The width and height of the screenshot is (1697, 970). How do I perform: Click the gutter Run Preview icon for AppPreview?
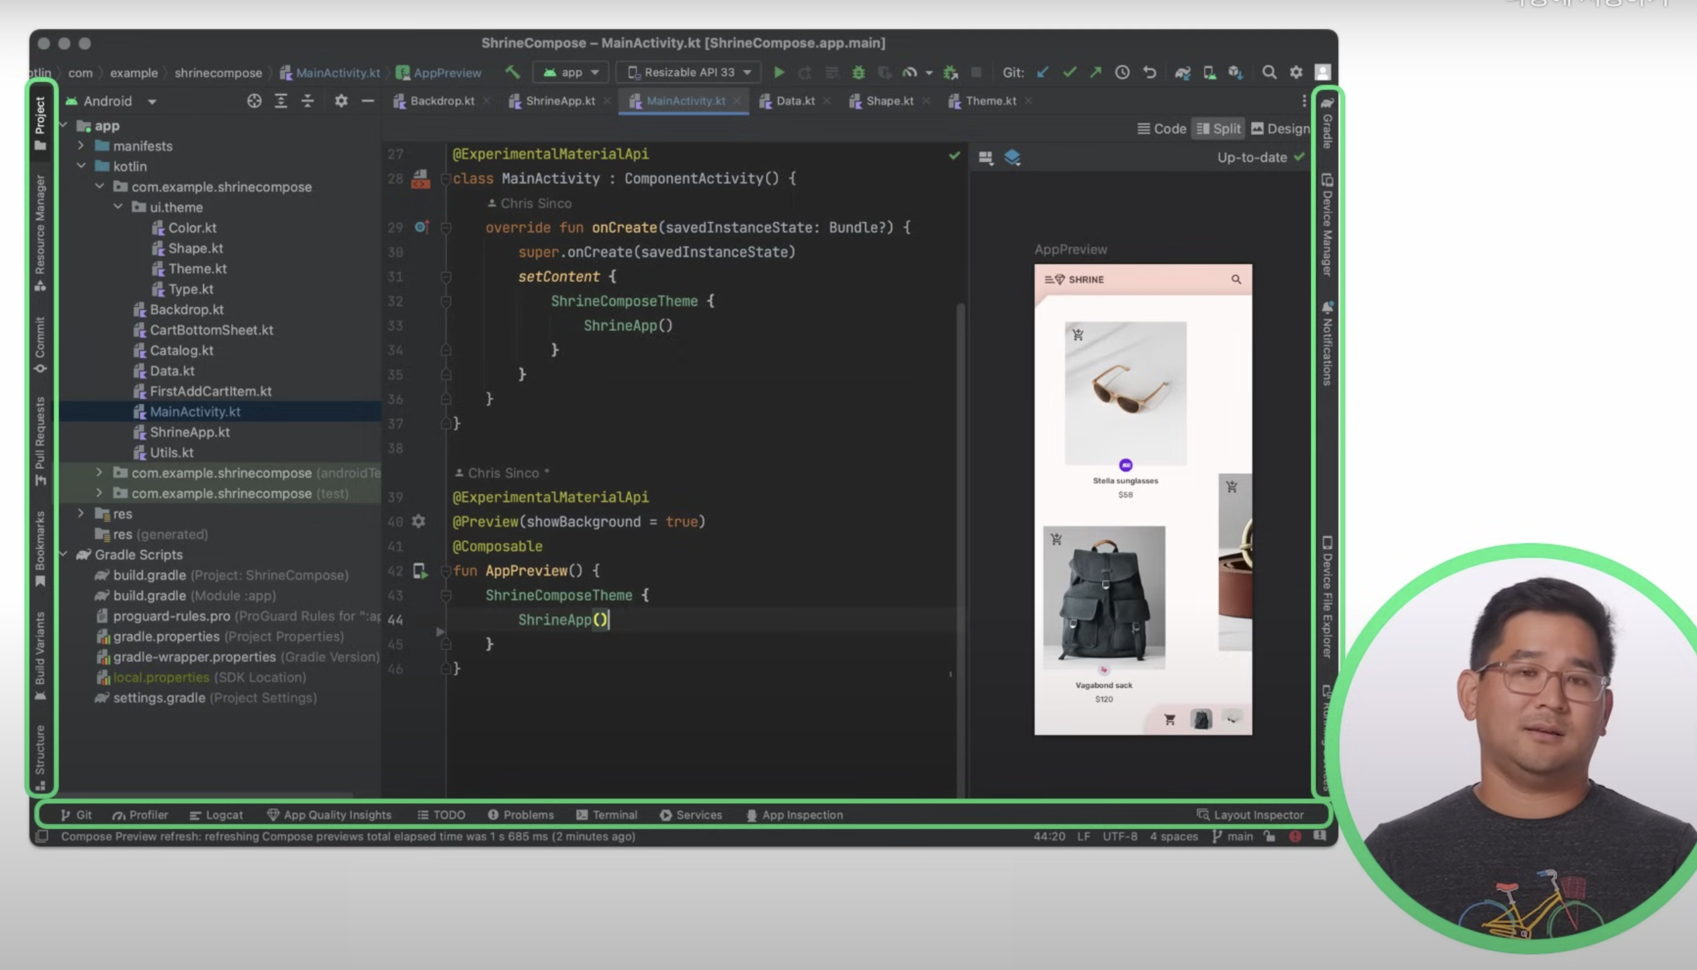[420, 571]
